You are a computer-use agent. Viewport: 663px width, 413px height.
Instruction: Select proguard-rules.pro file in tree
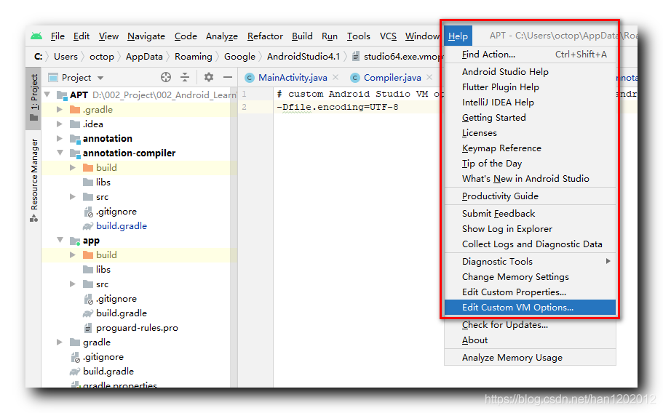[x=137, y=328]
